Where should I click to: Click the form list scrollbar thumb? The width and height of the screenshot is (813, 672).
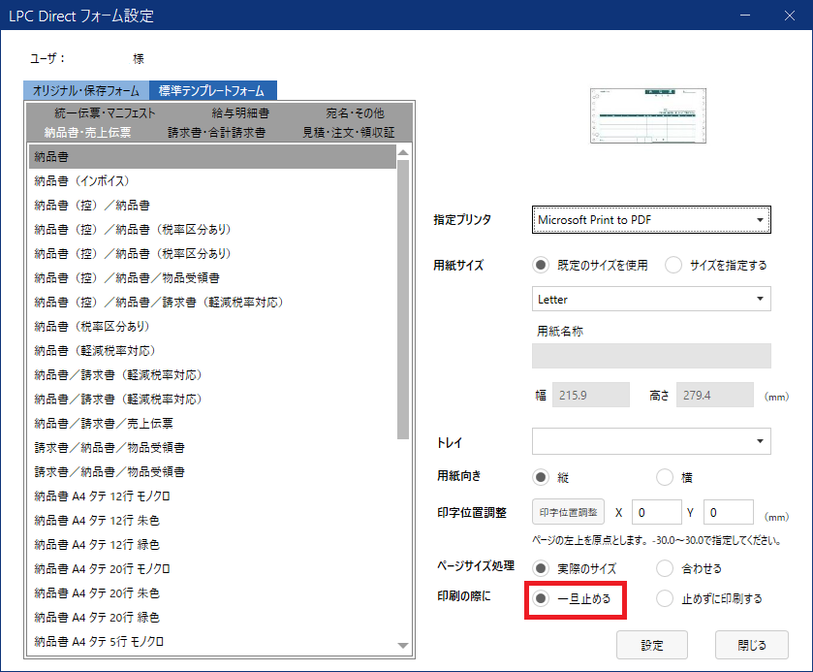pyautogui.click(x=403, y=300)
